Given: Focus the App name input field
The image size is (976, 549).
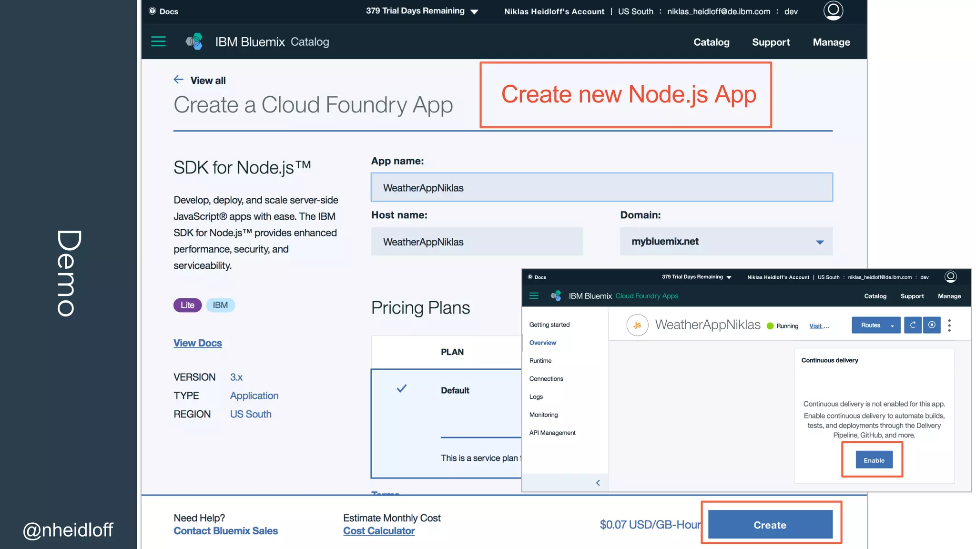Looking at the screenshot, I should pyautogui.click(x=601, y=187).
